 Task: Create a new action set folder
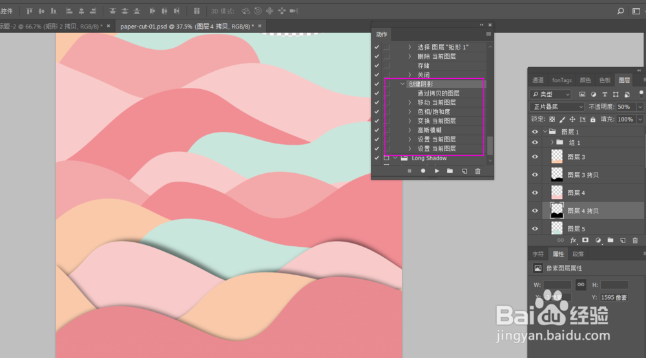click(x=450, y=171)
